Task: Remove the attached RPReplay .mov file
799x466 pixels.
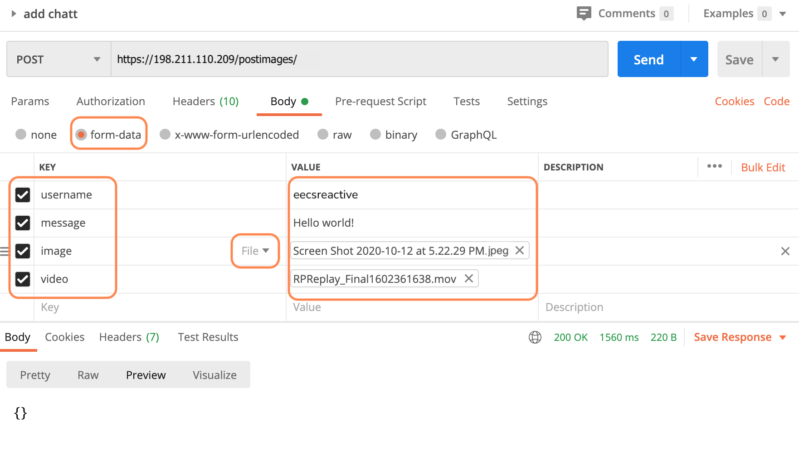Action: click(x=469, y=278)
